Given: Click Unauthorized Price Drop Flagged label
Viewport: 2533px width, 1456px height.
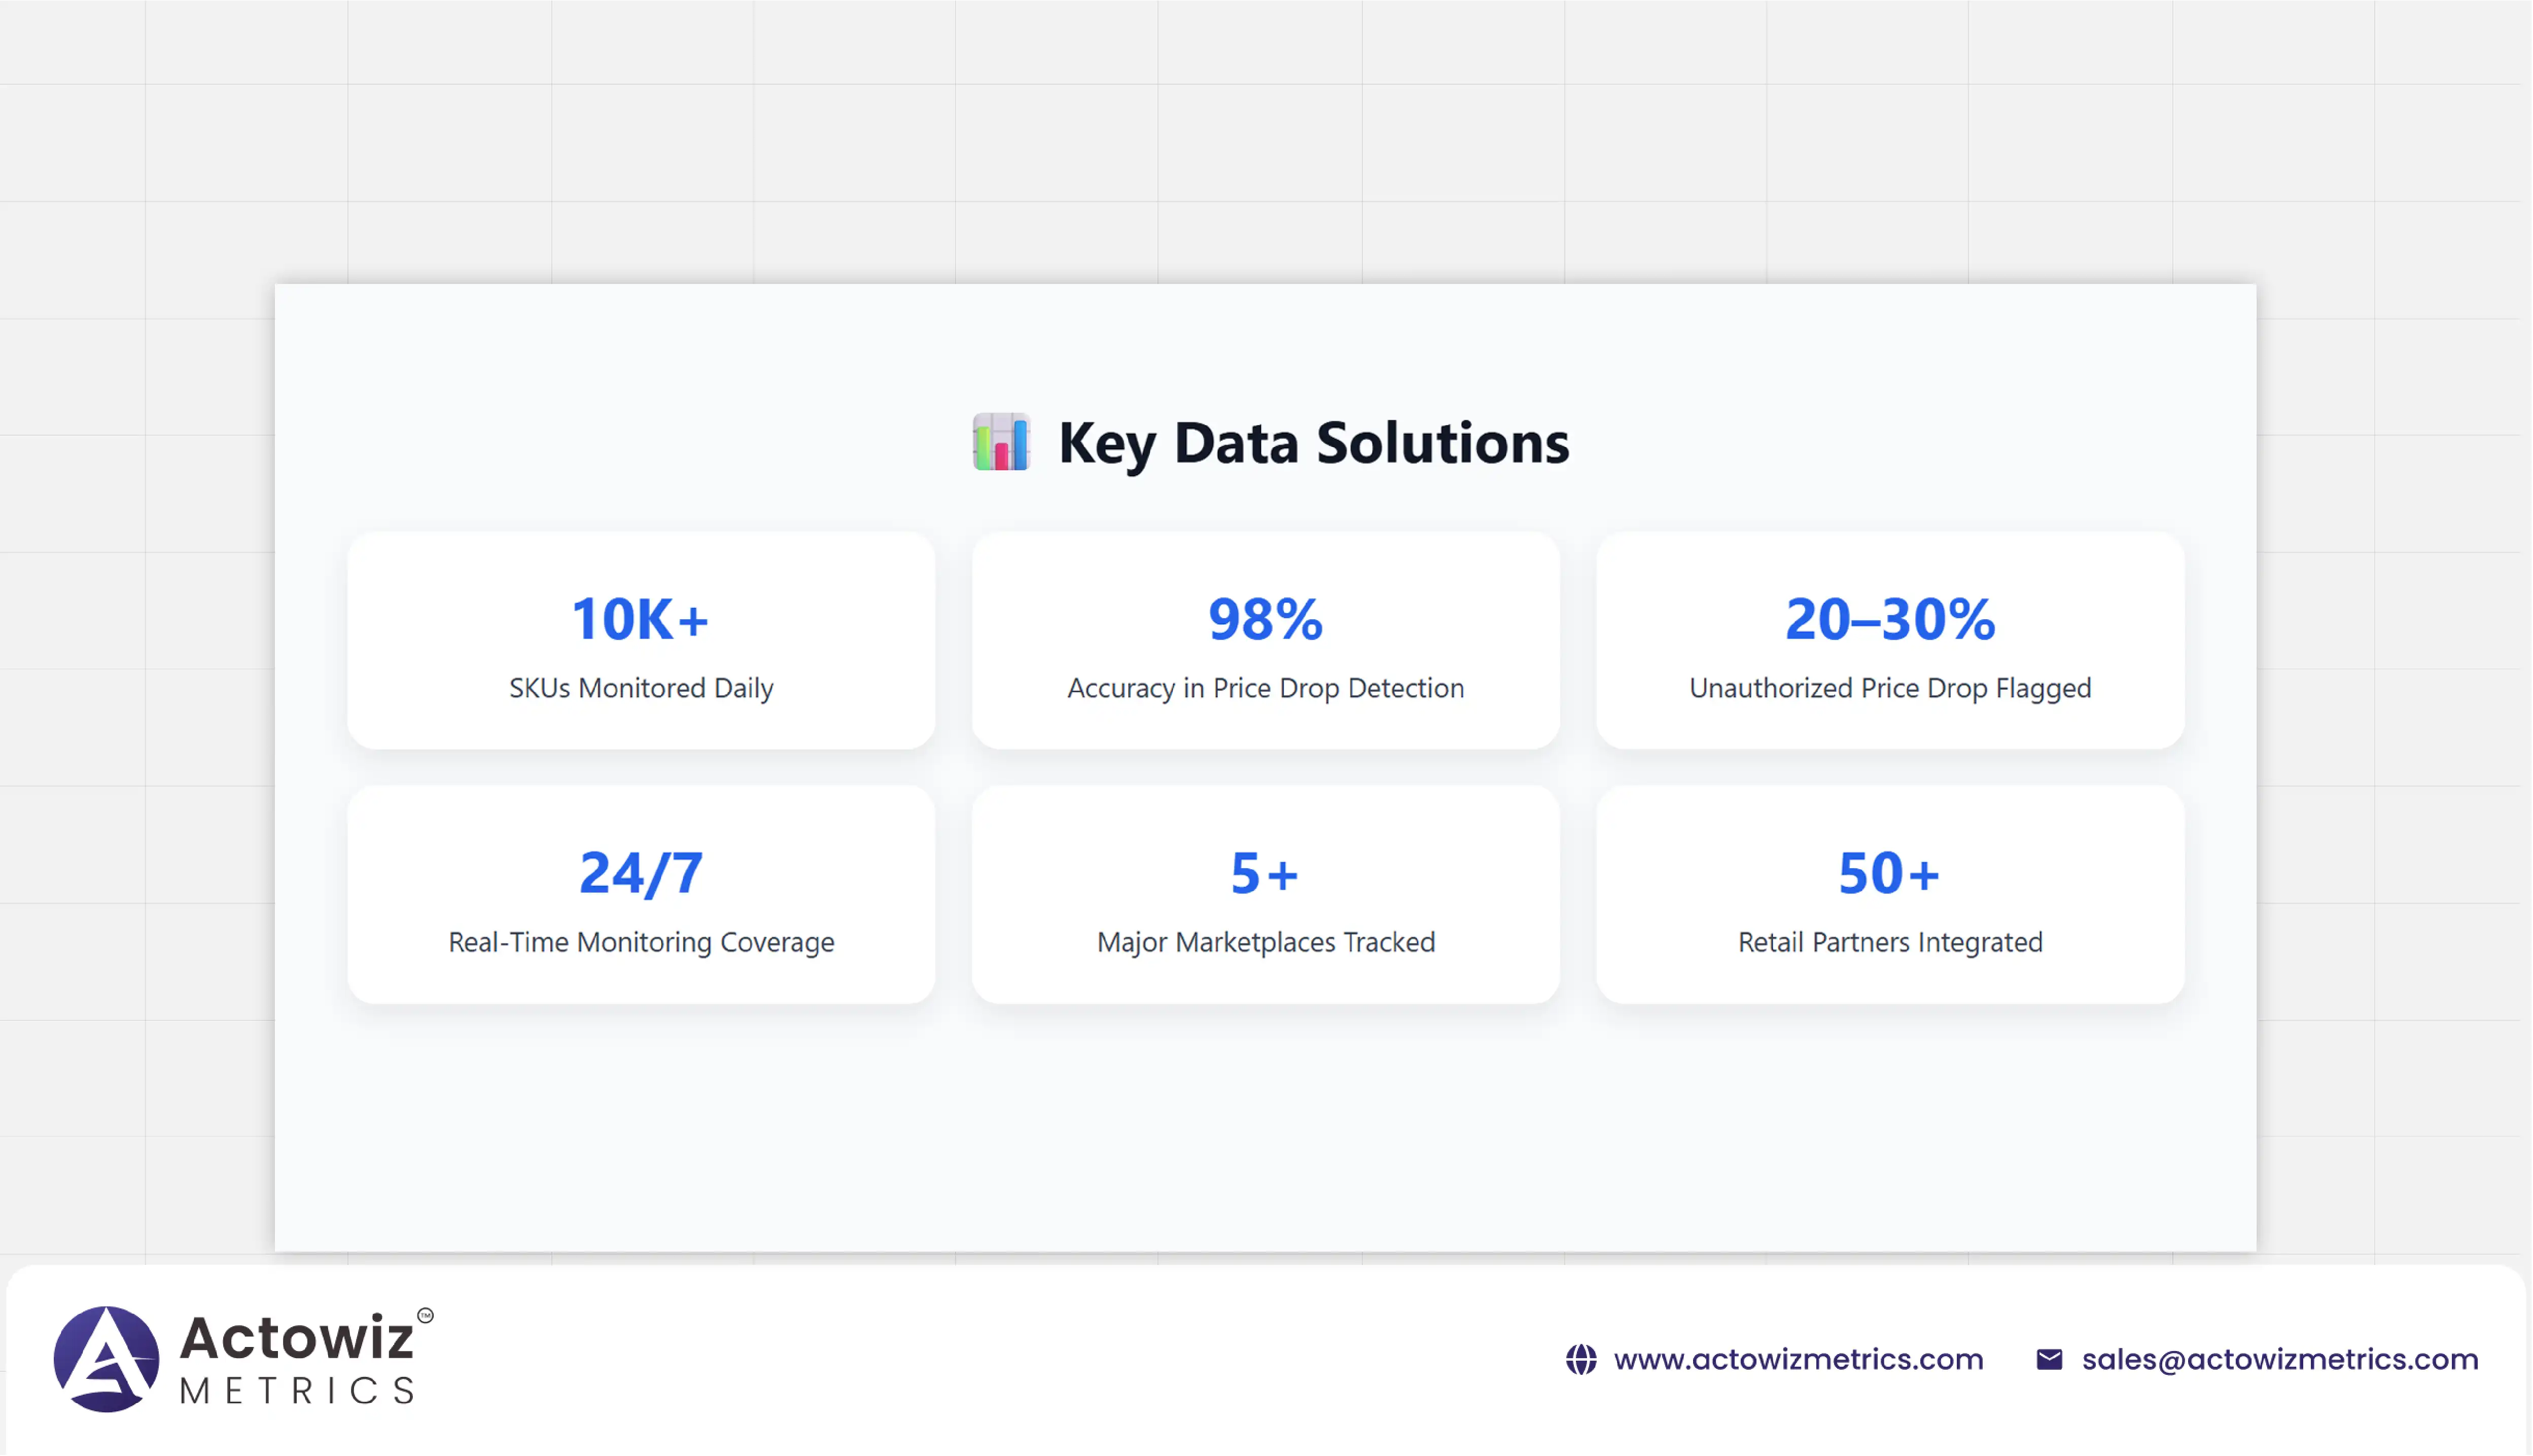Looking at the screenshot, I should click(x=1890, y=688).
